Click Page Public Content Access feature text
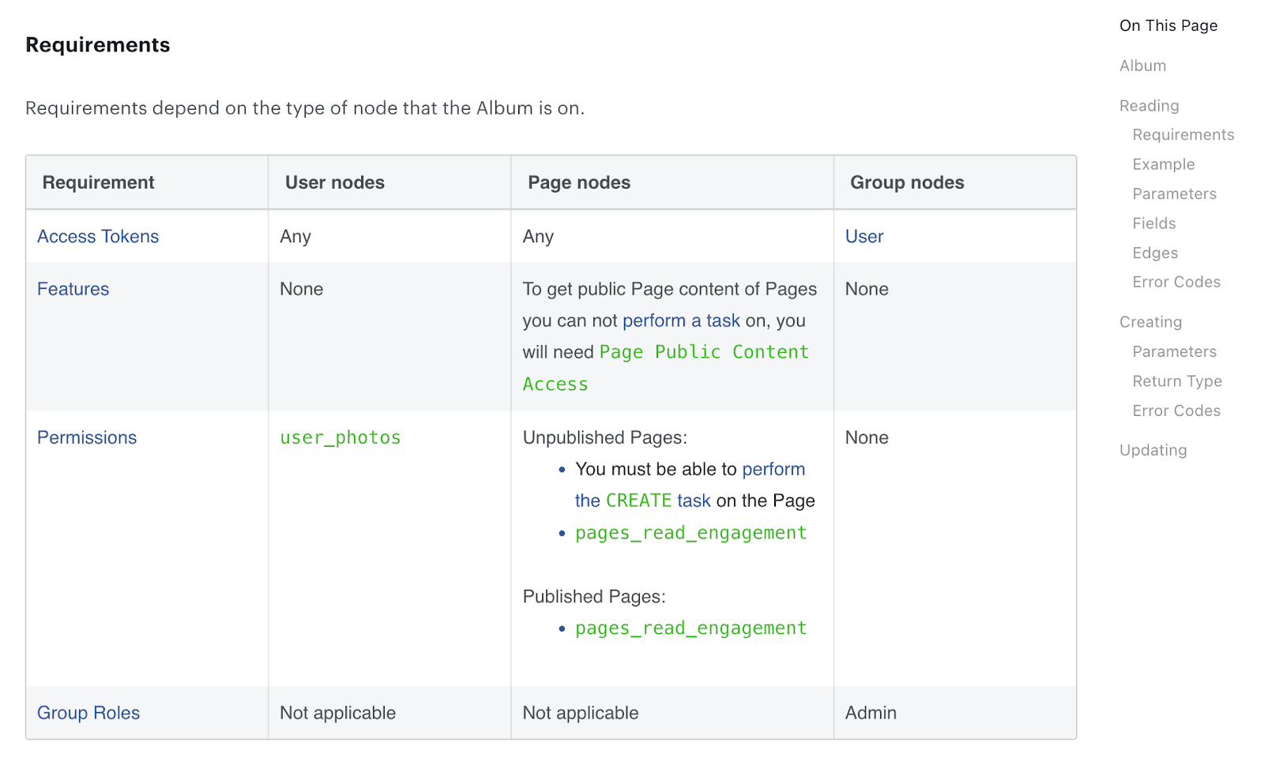Screen dimensions: 1264x765 (x=703, y=353)
